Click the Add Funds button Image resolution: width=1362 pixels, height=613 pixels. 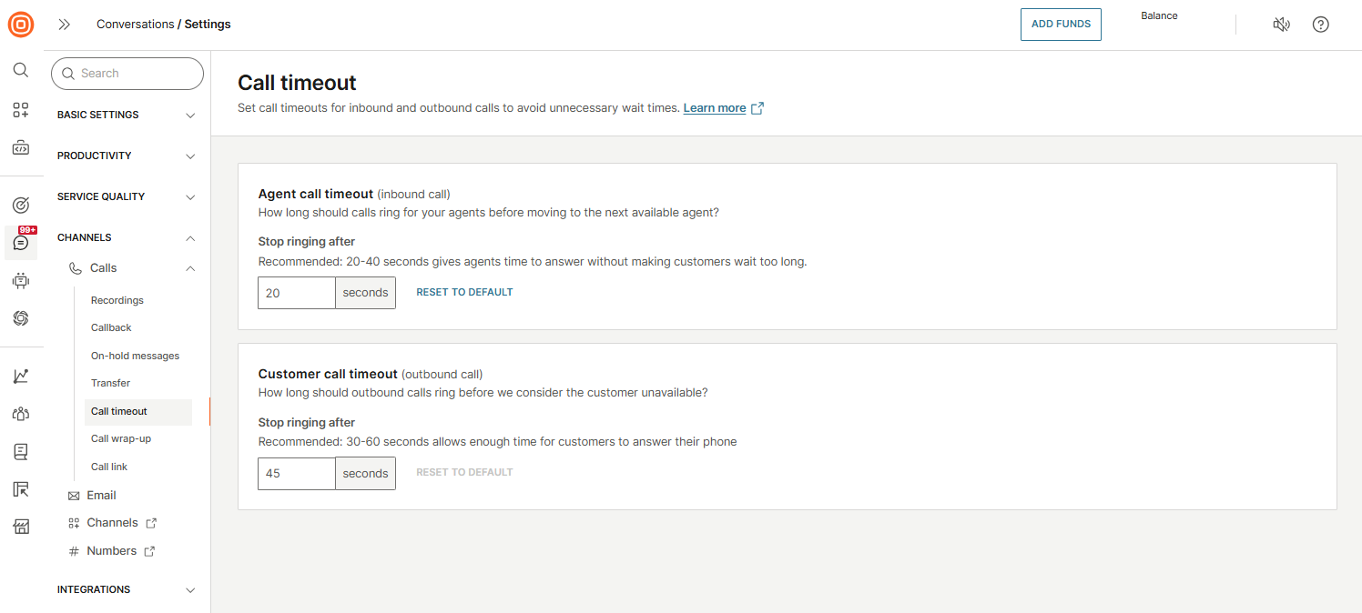pyautogui.click(x=1061, y=25)
